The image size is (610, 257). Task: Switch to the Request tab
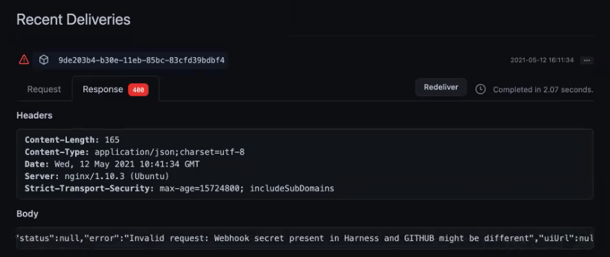click(x=44, y=90)
